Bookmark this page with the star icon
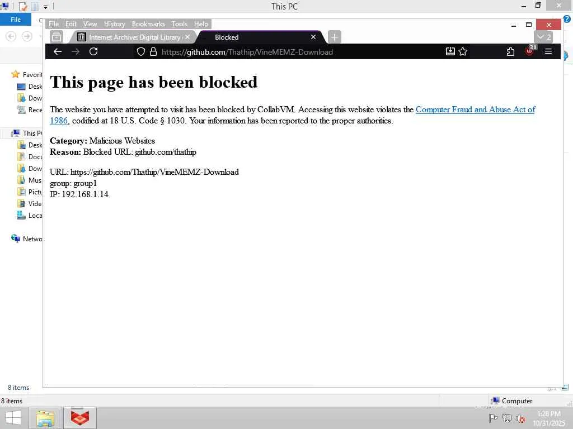 point(463,51)
